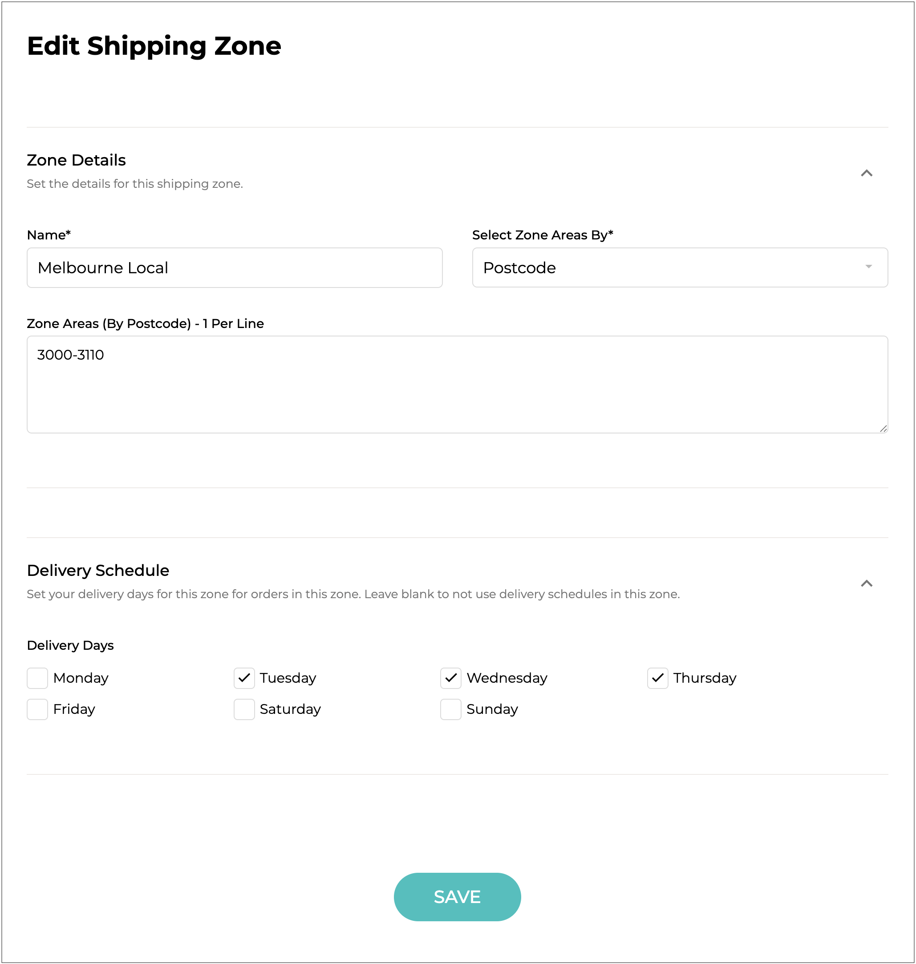Collapse the Zone Details section chevron

click(x=866, y=174)
